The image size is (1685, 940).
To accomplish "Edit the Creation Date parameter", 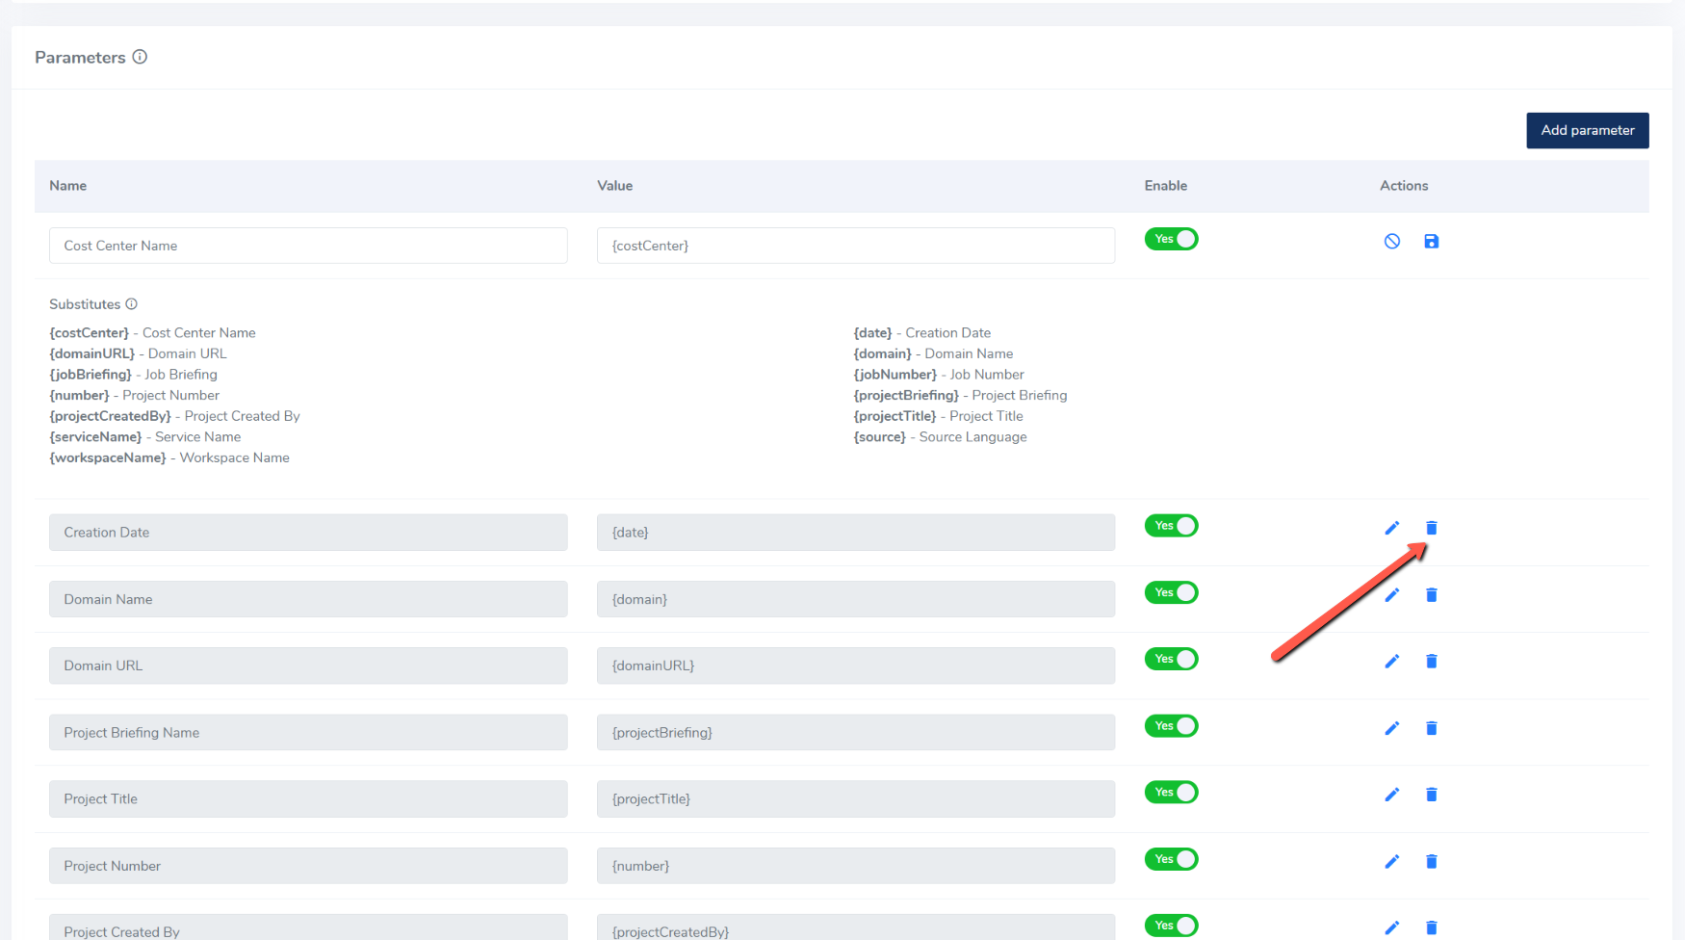I will [x=1391, y=528].
